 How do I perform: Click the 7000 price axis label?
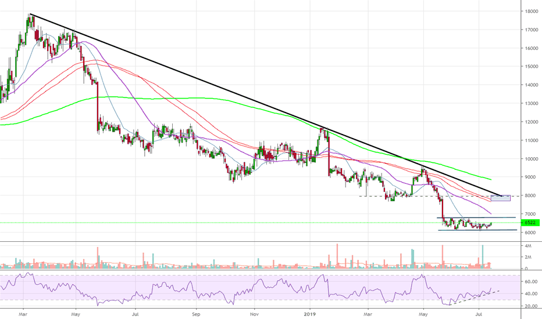coord(532,214)
